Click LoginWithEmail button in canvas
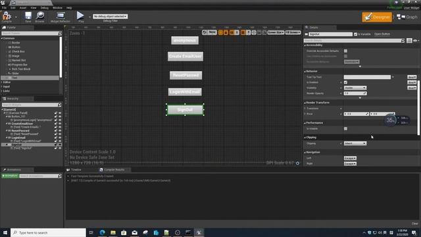Image resolution: width=421 pixels, height=237 pixels. pos(185,92)
